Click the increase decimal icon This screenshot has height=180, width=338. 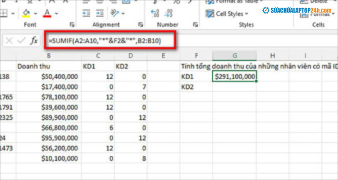(x=155, y=13)
